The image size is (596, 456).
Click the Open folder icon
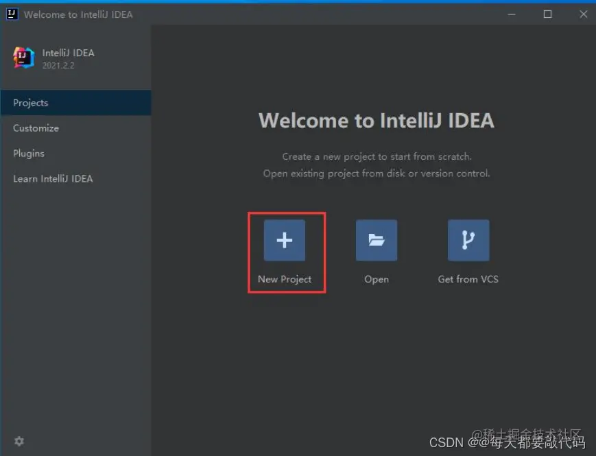click(x=377, y=240)
